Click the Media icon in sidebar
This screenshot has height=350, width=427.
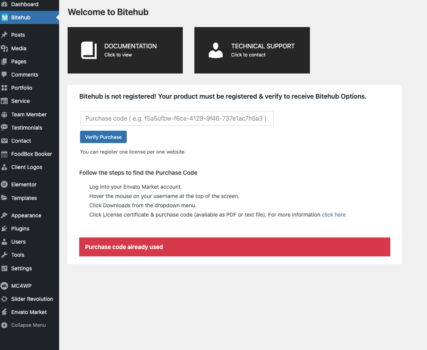pos(4,48)
